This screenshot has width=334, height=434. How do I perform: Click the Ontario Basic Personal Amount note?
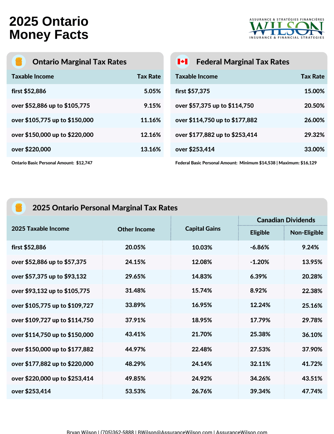coord(52,163)
